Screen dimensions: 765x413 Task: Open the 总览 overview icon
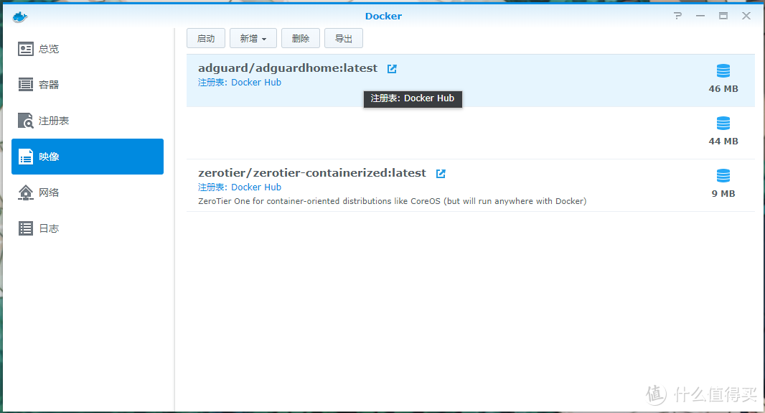(x=25, y=49)
